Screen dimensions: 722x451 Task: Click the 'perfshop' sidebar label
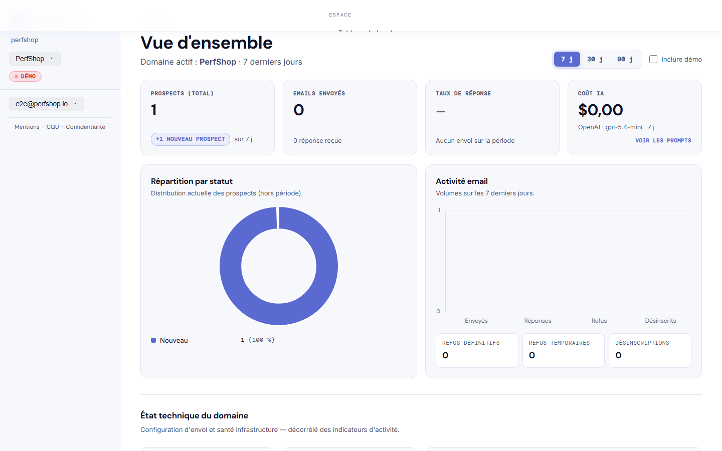coord(25,40)
